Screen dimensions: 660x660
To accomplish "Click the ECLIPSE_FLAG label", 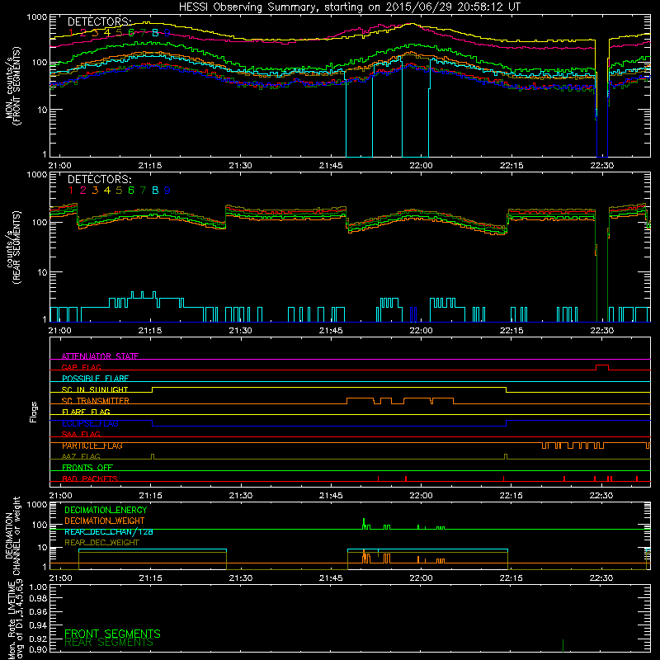I will click(90, 423).
